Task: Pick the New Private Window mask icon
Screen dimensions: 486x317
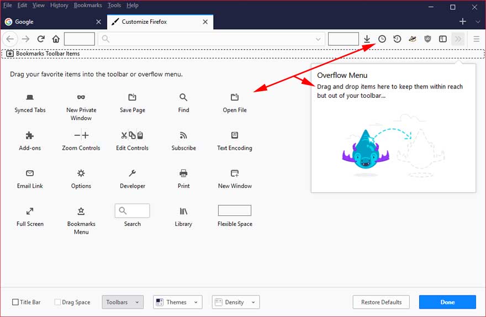Action: [81, 97]
